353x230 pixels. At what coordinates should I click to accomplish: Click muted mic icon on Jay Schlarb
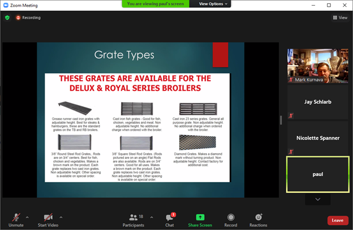pyautogui.click(x=291, y=116)
